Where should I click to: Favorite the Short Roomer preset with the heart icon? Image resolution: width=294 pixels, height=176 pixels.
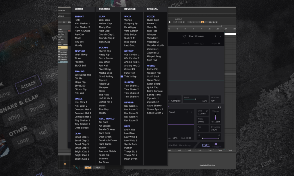[x=184, y=36]
